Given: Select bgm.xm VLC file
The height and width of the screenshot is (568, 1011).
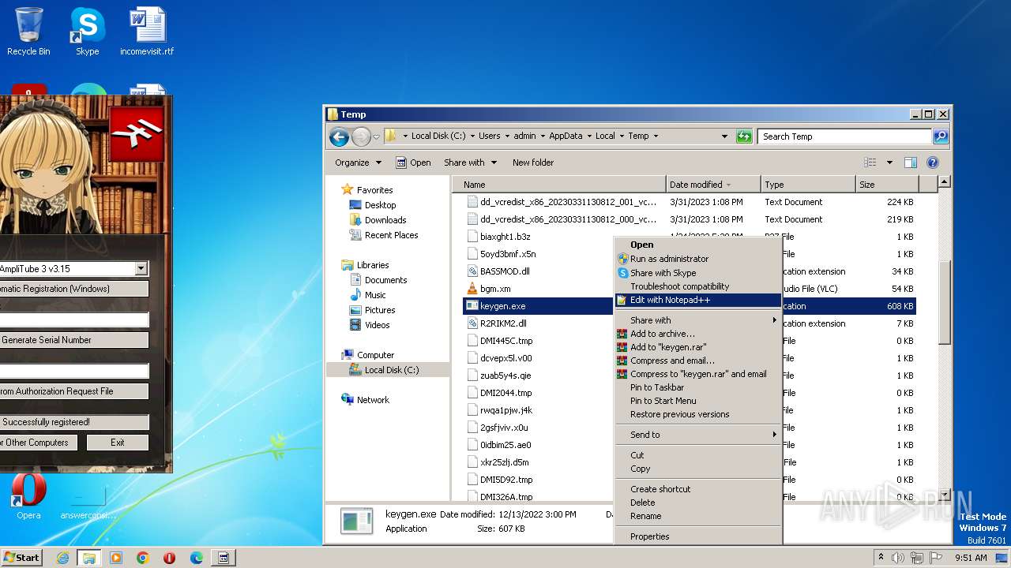Looking at the screenshot, I should tap(494, 289).
